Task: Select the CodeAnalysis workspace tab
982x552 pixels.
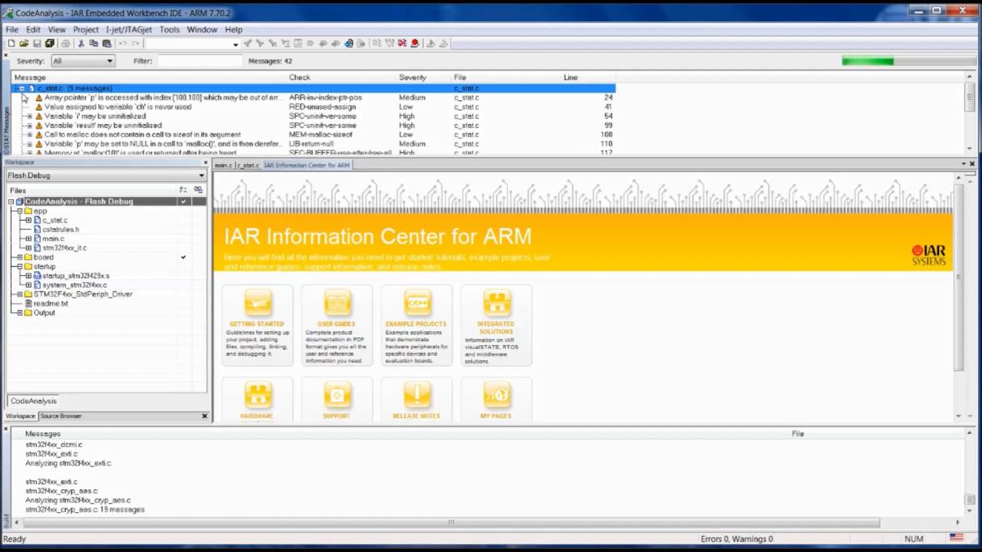Action: pyautogui.click(x=33, y=401)
